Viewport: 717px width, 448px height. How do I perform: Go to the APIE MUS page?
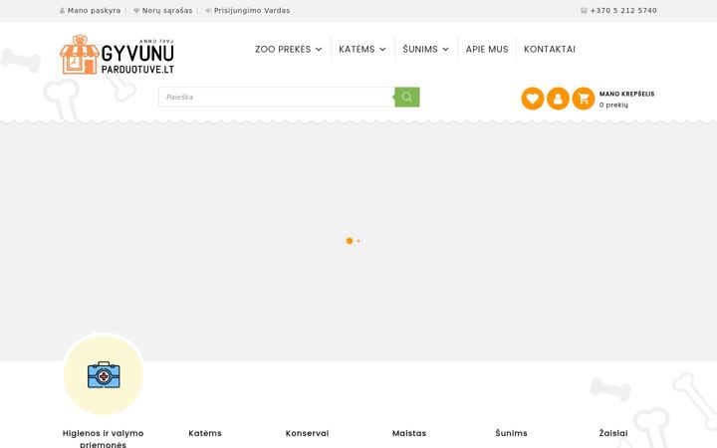click(x=487, y=50)
